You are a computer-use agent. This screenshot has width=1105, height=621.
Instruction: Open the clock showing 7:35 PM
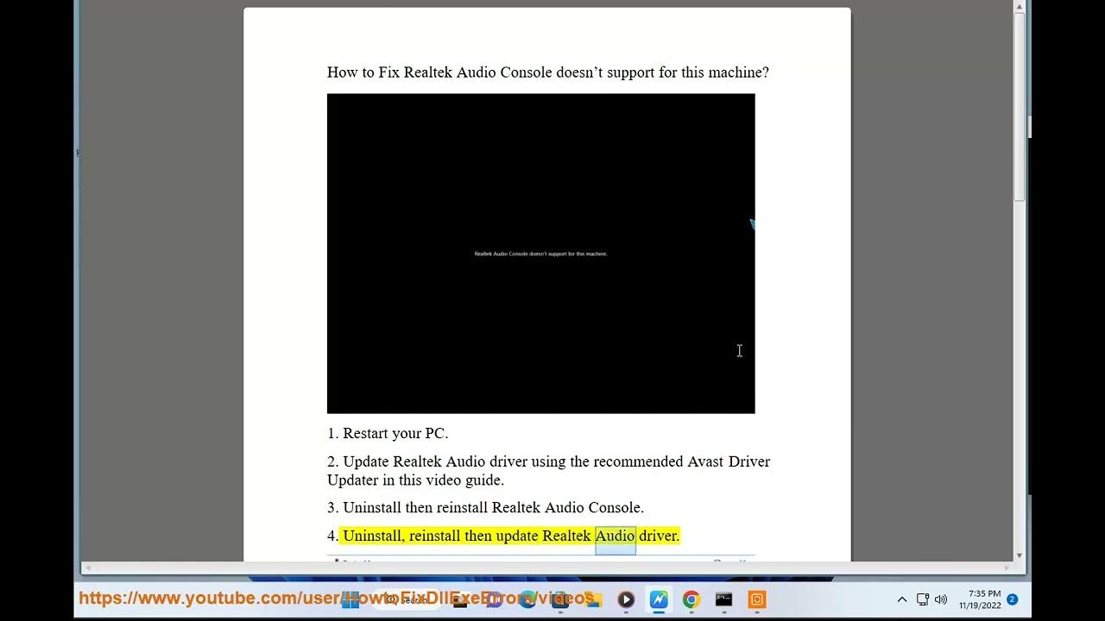980,599
